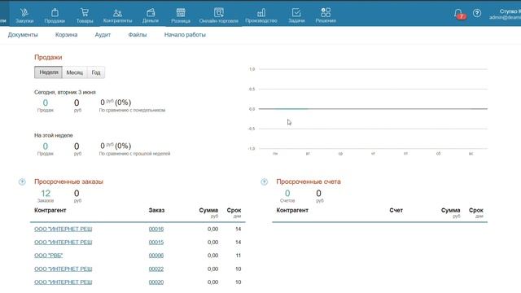The height and width of the screenshot is (293, 521).
Task: Select the Год period toggle
Action: pos(96,72)
